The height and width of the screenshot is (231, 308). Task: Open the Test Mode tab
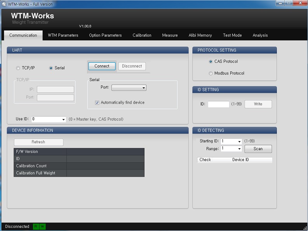232,35
